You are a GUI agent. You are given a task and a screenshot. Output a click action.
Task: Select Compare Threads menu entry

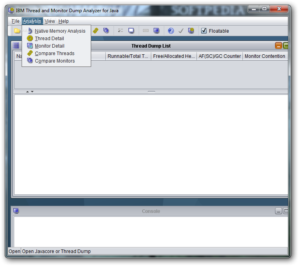point(57,53)
